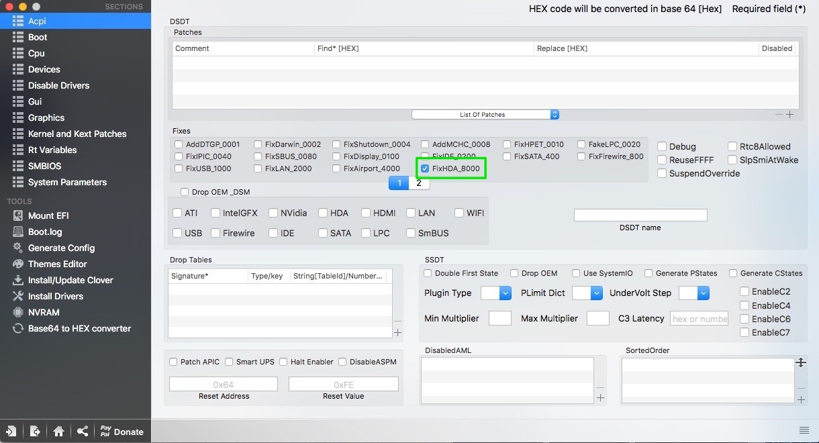This screenshot has height=443, width=819.
Task: Open the List Of Patches dropdown
Action: (485, 115)
